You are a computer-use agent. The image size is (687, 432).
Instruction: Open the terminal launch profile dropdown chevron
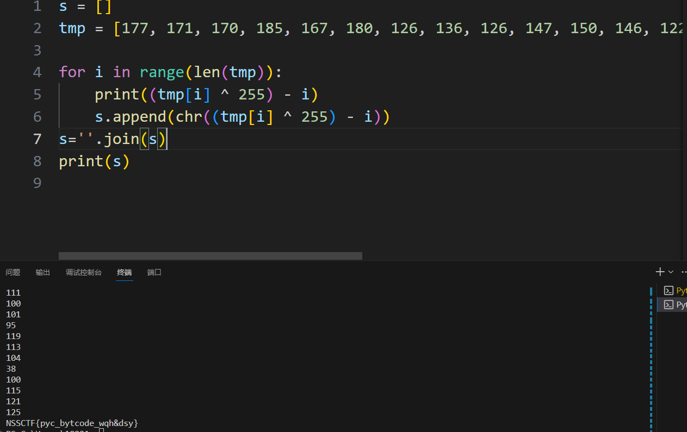pyautogui.click(x=671, y=272)
